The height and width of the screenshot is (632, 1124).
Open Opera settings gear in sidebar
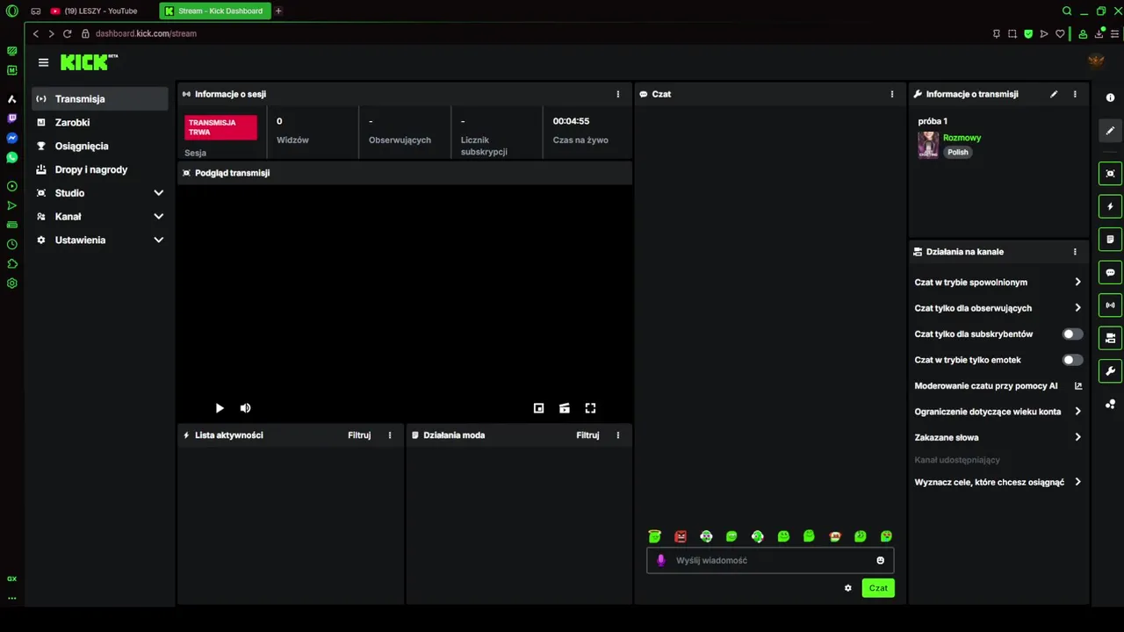11,284
